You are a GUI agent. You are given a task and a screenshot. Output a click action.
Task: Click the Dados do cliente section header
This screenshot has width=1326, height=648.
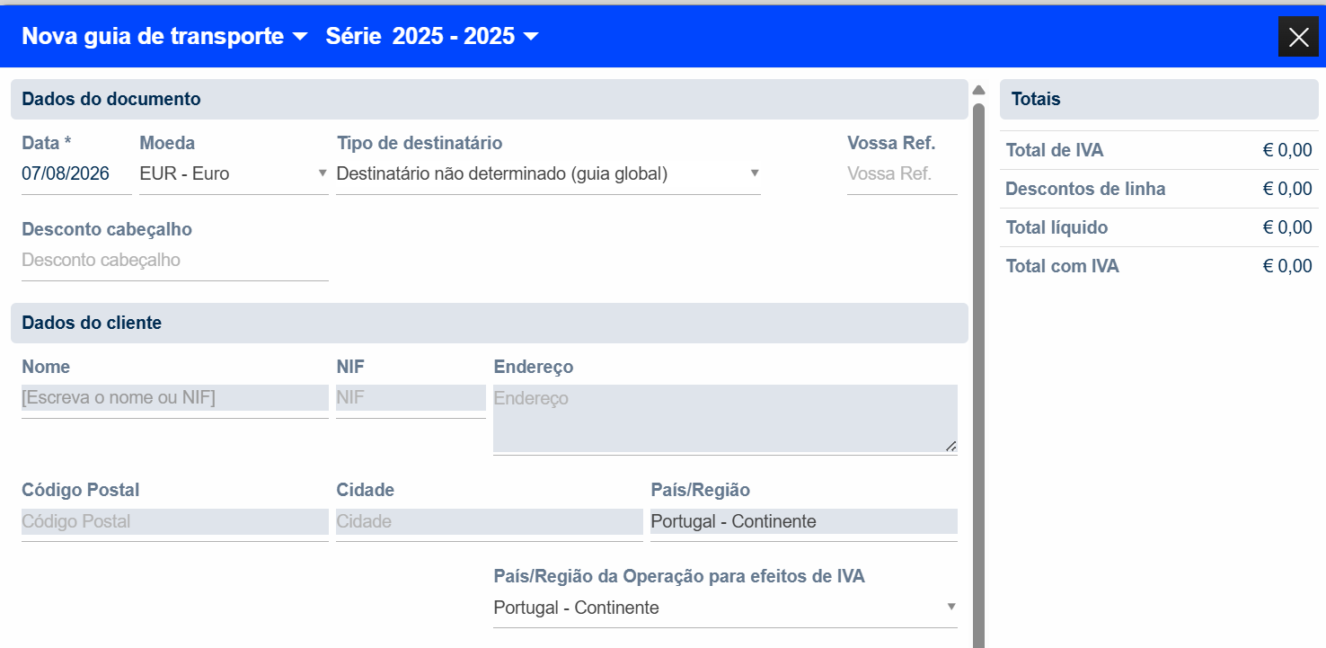[490, 323]
